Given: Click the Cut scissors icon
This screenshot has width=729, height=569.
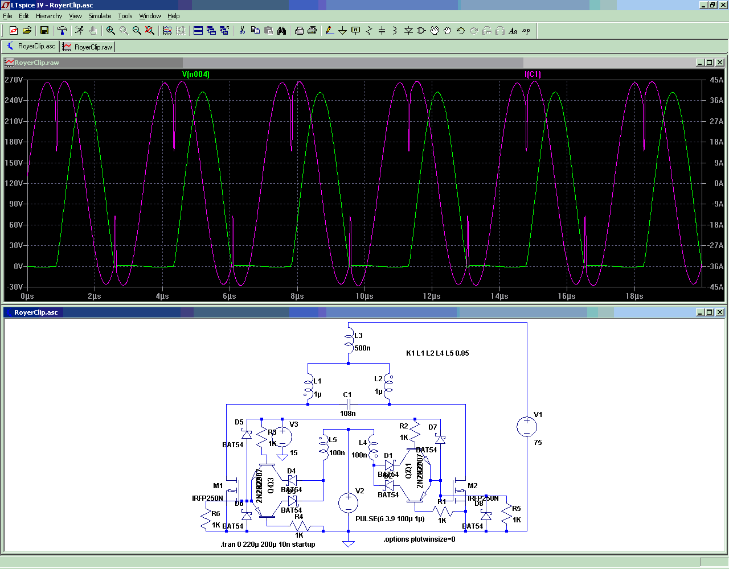Looking at the screenshot, I should pos(242,31).
